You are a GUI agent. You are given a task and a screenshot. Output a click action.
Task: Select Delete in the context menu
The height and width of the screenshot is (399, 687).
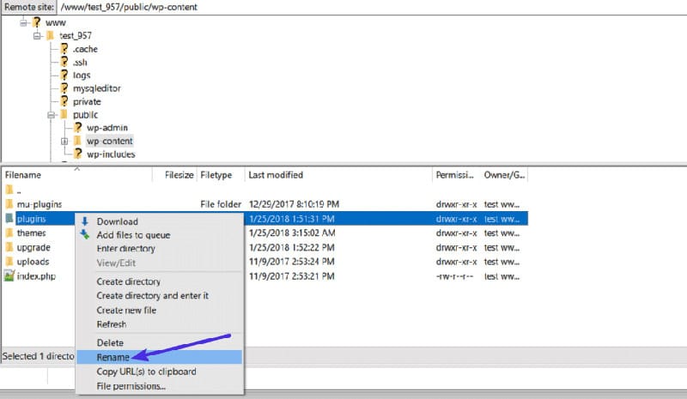point(111,343)
